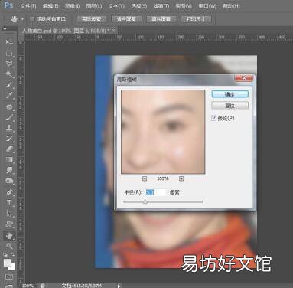This screenshot has width=293, height=288.
Task: Open the Hand tool preset picker
Action: click(22, 19)
